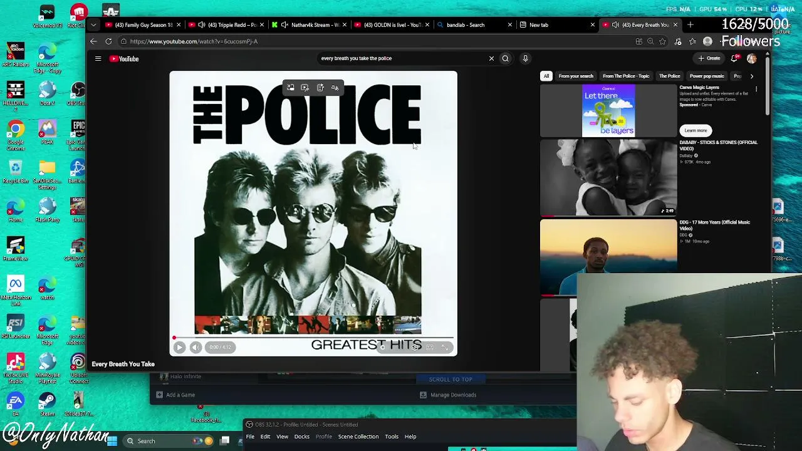Click the browser address bar URL
This screenshot has width=802, height=451.
pos(194,41)
